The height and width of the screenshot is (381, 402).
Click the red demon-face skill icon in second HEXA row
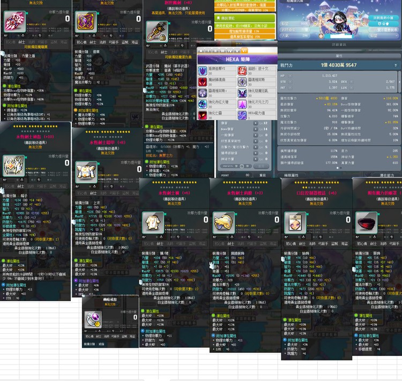202,82
